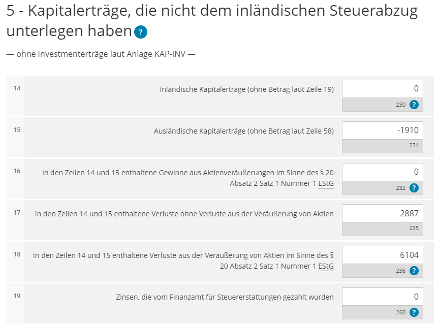The height and width of the screenshot is (325, 439).
Task: Click the label 'Zinsen, die vom Finanzamt für Steuererstattungen gezahlt wurden'
Action: click(225, 297)
